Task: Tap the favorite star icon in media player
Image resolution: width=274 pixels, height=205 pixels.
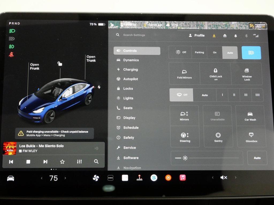Action: (x=62, y=161)
